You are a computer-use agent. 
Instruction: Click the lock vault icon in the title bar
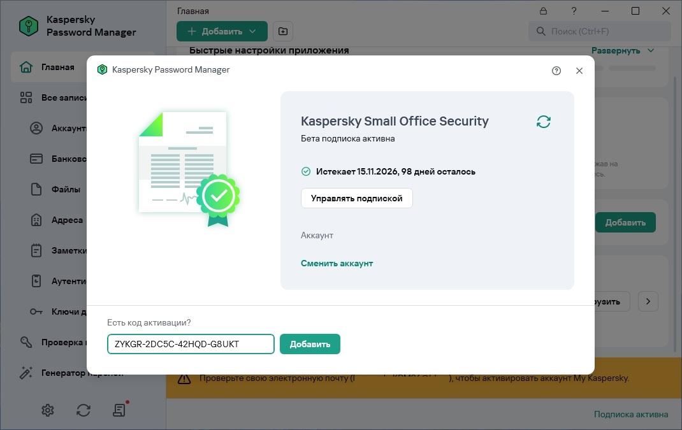543,11
